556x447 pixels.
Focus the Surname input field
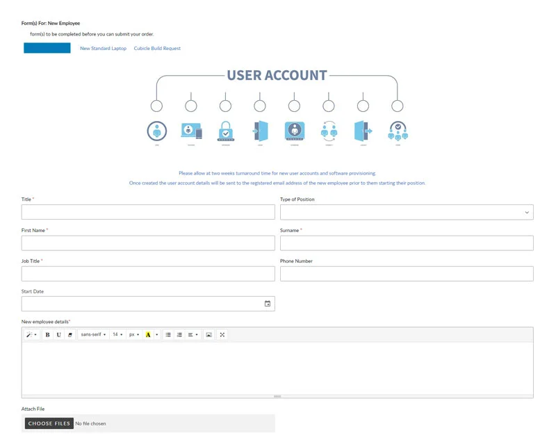407,243
